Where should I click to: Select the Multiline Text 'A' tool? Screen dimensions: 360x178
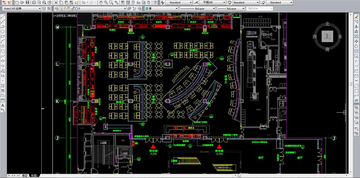(3, 105)
